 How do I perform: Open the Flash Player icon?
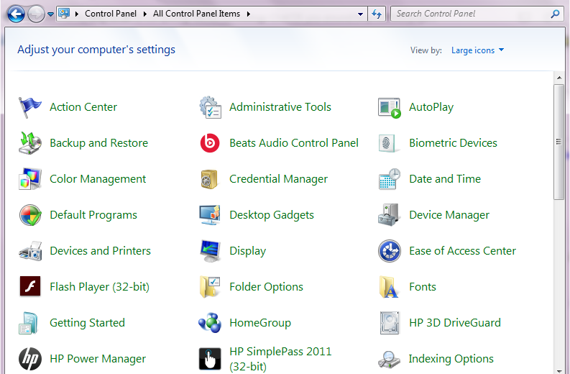29,287
